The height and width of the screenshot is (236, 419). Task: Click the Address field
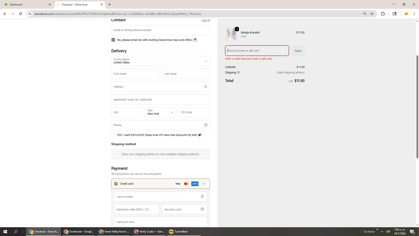click(161, 87)
